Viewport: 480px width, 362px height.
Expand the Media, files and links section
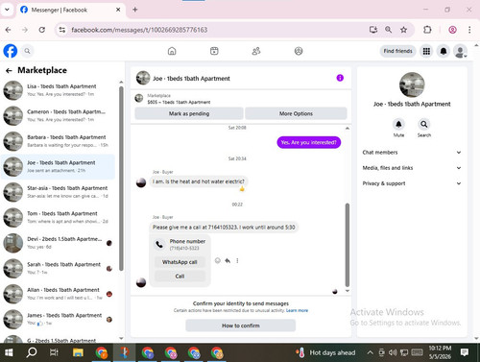[412, 168]
